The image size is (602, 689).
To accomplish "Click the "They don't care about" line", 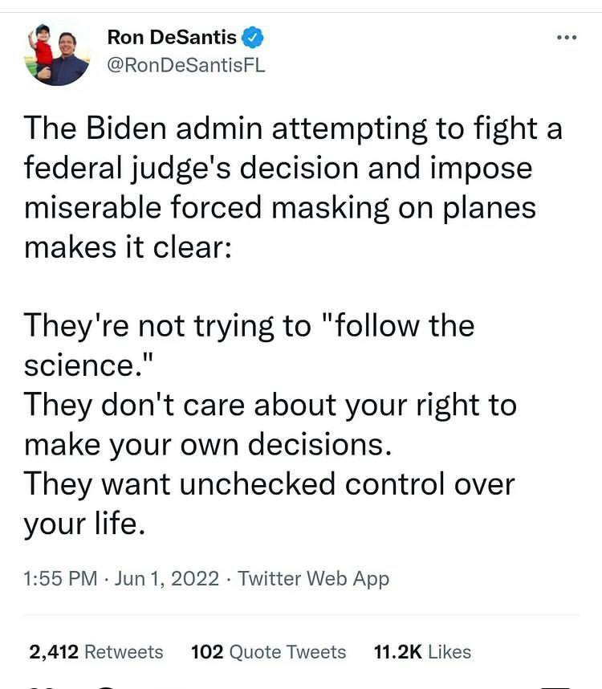I will point(270,404).
